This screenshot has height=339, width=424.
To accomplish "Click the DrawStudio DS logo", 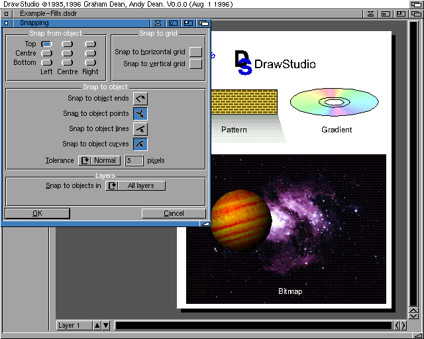I will point(243,62).
